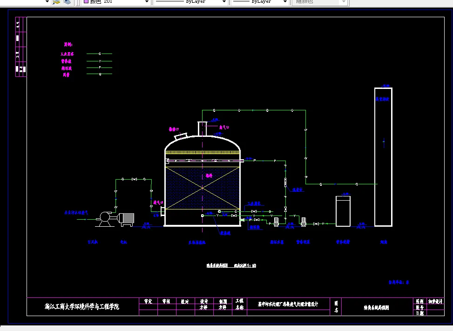The height and width of the screenshot is (331, 453).
Task: Select the electric motor symbol
Action: point(126,220)
